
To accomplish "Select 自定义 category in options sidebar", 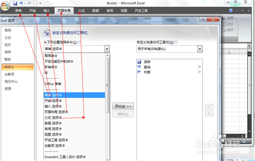I will click(18, 67).
